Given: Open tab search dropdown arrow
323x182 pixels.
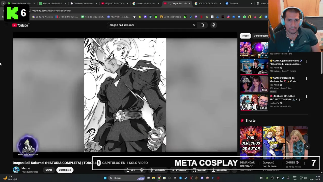Looking at the screenshot, I should pos(3,4).
